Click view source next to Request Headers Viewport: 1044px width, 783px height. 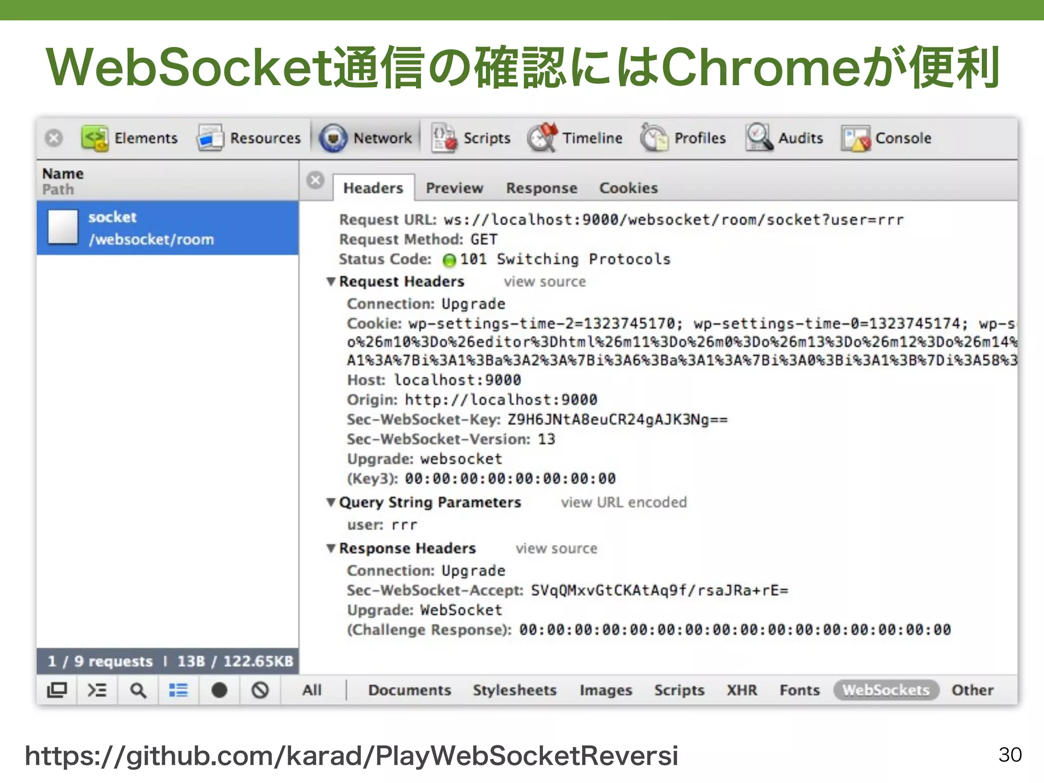545,282
